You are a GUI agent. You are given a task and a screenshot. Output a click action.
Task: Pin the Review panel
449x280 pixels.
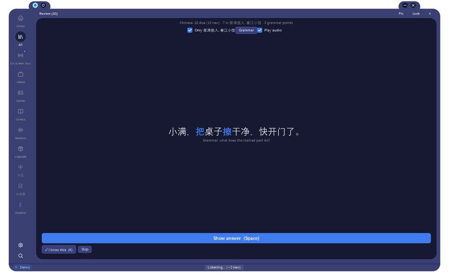(x=401, y=13)
